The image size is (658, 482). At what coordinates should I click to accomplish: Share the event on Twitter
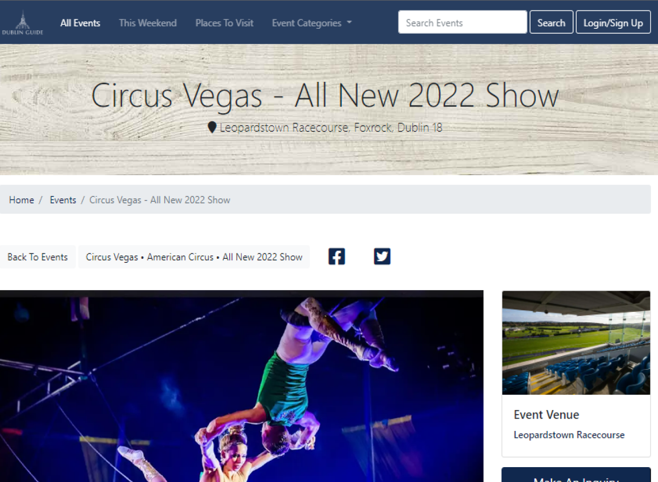[x=382, y=256]
